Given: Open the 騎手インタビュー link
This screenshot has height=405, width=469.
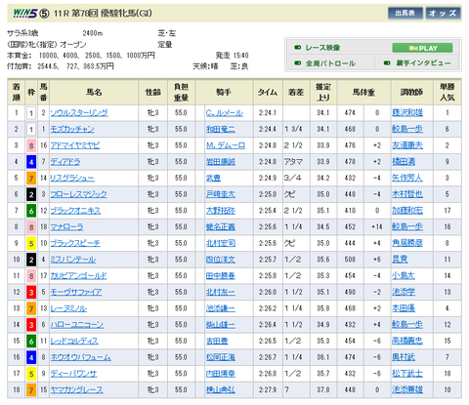Looking at the screenshot, I should pos(423,63).
